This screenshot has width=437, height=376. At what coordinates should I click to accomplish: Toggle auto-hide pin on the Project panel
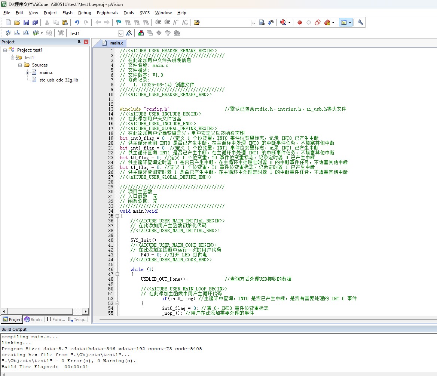[x=79, y=42]
